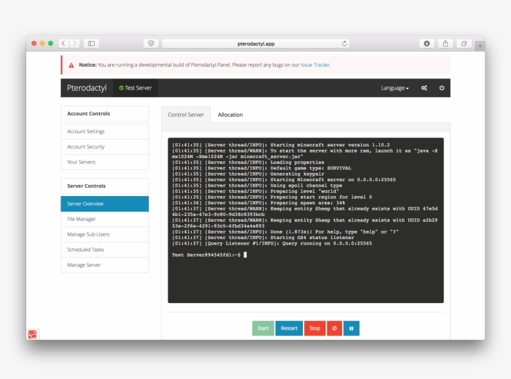Click the console line 'Starting GS4 status listener'
This screenshot has height=379, width=511.
[263, 238]
